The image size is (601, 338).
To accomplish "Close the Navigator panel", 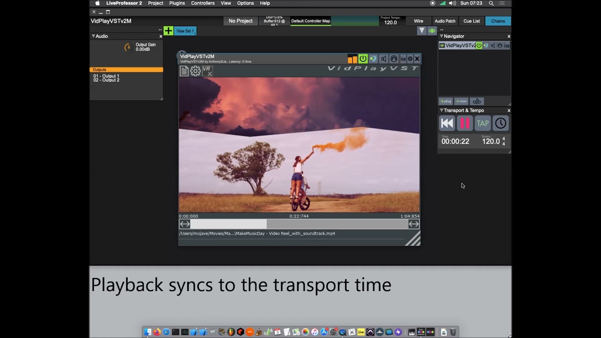I will [x=509, y=36].
